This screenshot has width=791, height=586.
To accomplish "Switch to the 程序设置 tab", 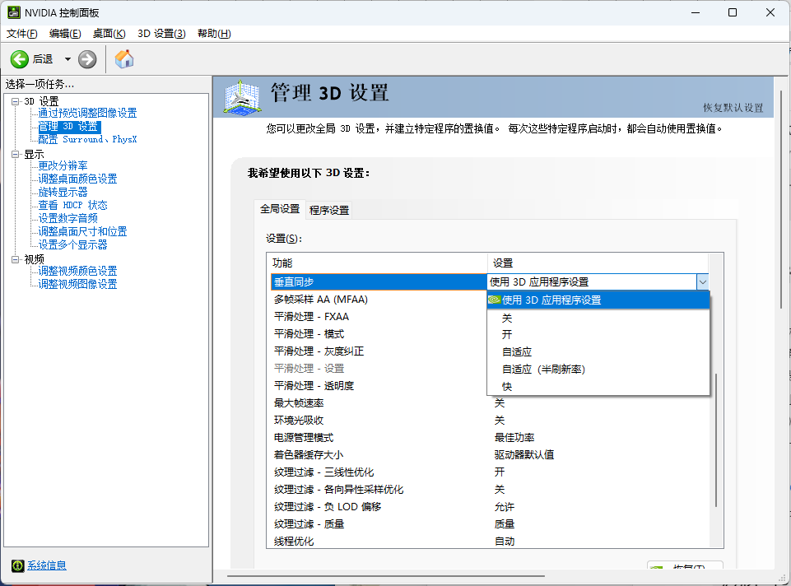I will click(328, 210).
